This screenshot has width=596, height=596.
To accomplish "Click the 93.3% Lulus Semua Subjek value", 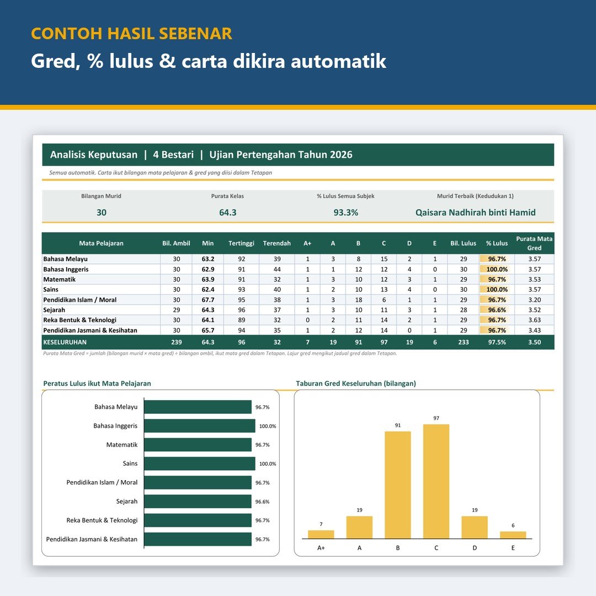I will [346, 212].
